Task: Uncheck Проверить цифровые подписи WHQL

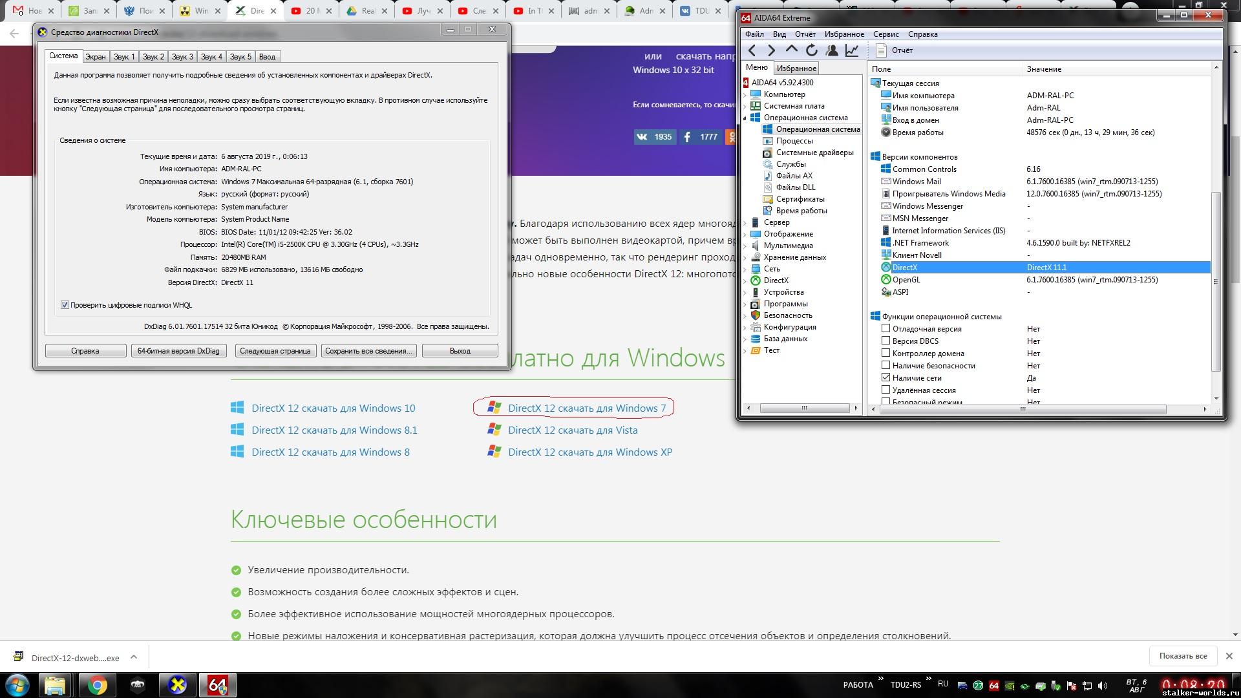Action: 65,305
